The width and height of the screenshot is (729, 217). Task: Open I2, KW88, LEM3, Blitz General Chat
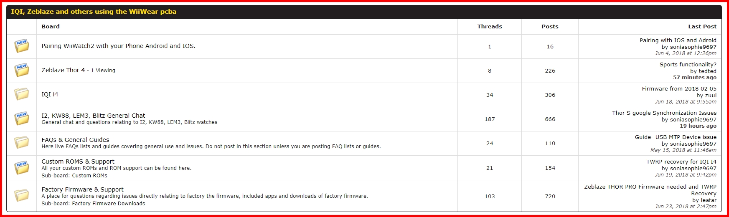click(x=93, y=116)
